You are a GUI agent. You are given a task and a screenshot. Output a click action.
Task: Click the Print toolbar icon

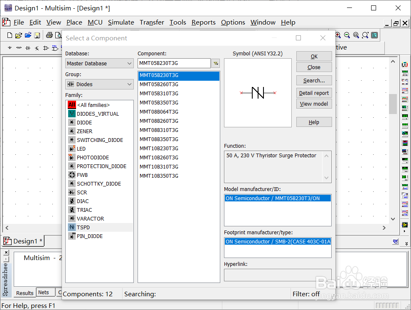coord(49,35)
